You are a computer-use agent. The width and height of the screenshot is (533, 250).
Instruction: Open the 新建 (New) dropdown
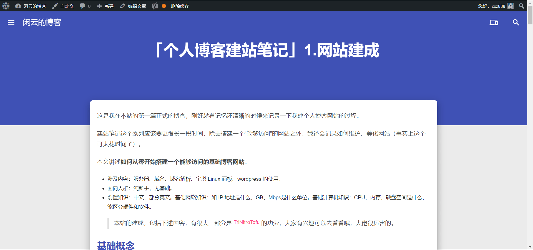(x=105, y=6)
